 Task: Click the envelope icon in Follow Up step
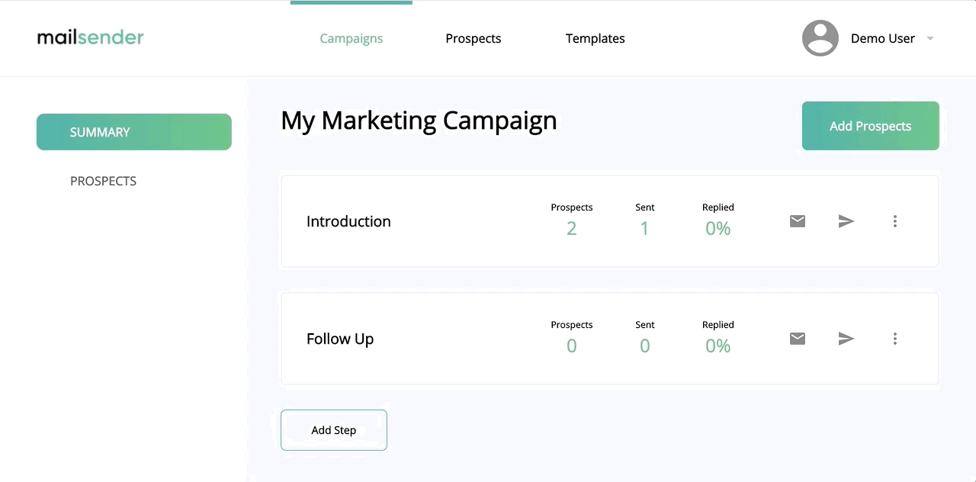pos(798,339)
